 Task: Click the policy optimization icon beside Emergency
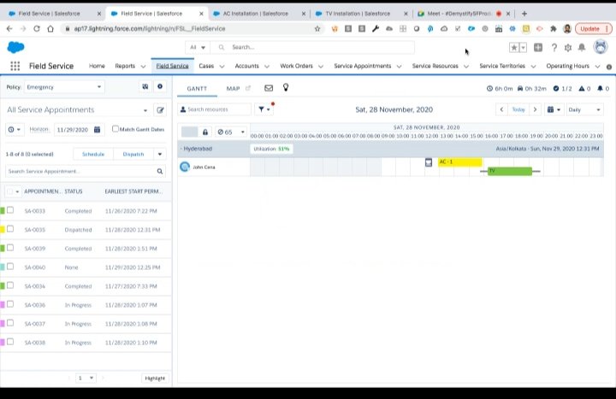145,86
